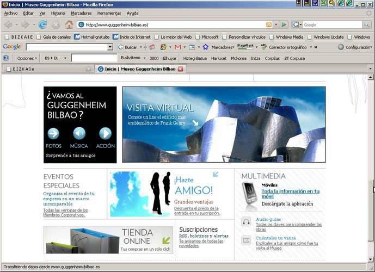Click the Hotmail gratuito bookmark

coord(91,37)
